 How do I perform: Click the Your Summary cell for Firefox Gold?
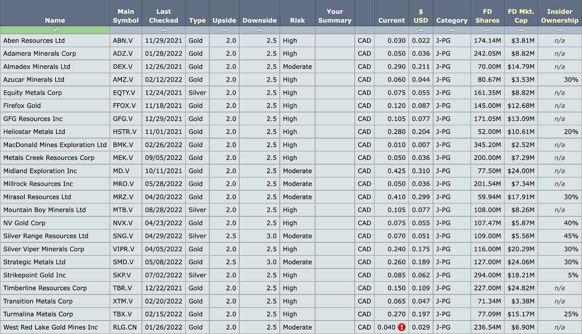coord(335,106)
